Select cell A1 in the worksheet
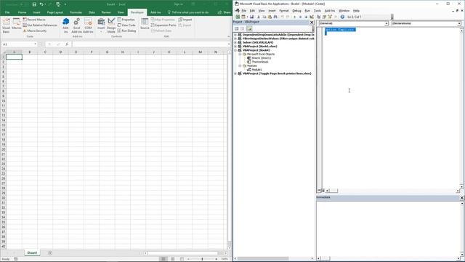 pos(14,57)
